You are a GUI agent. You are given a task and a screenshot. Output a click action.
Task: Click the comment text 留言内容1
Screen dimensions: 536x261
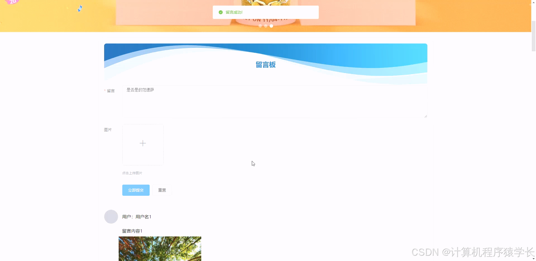click(132, 231)
